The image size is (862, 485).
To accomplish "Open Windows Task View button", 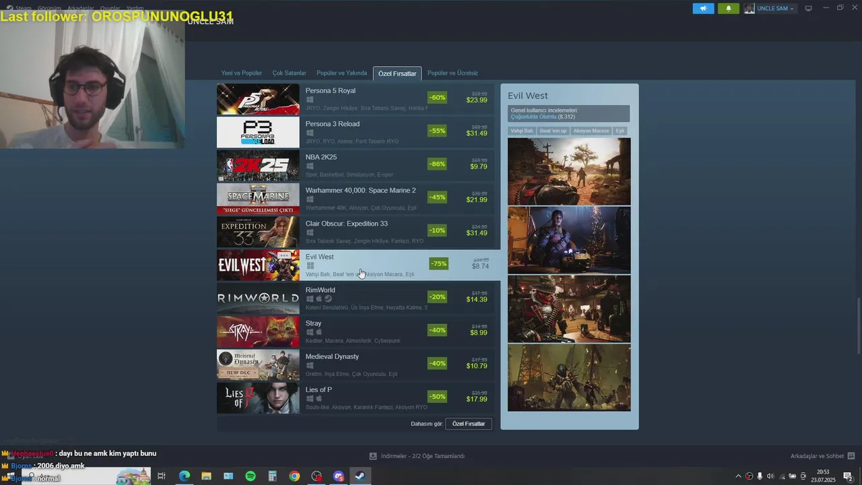I will pyautogui.click(x=162, y=476).
